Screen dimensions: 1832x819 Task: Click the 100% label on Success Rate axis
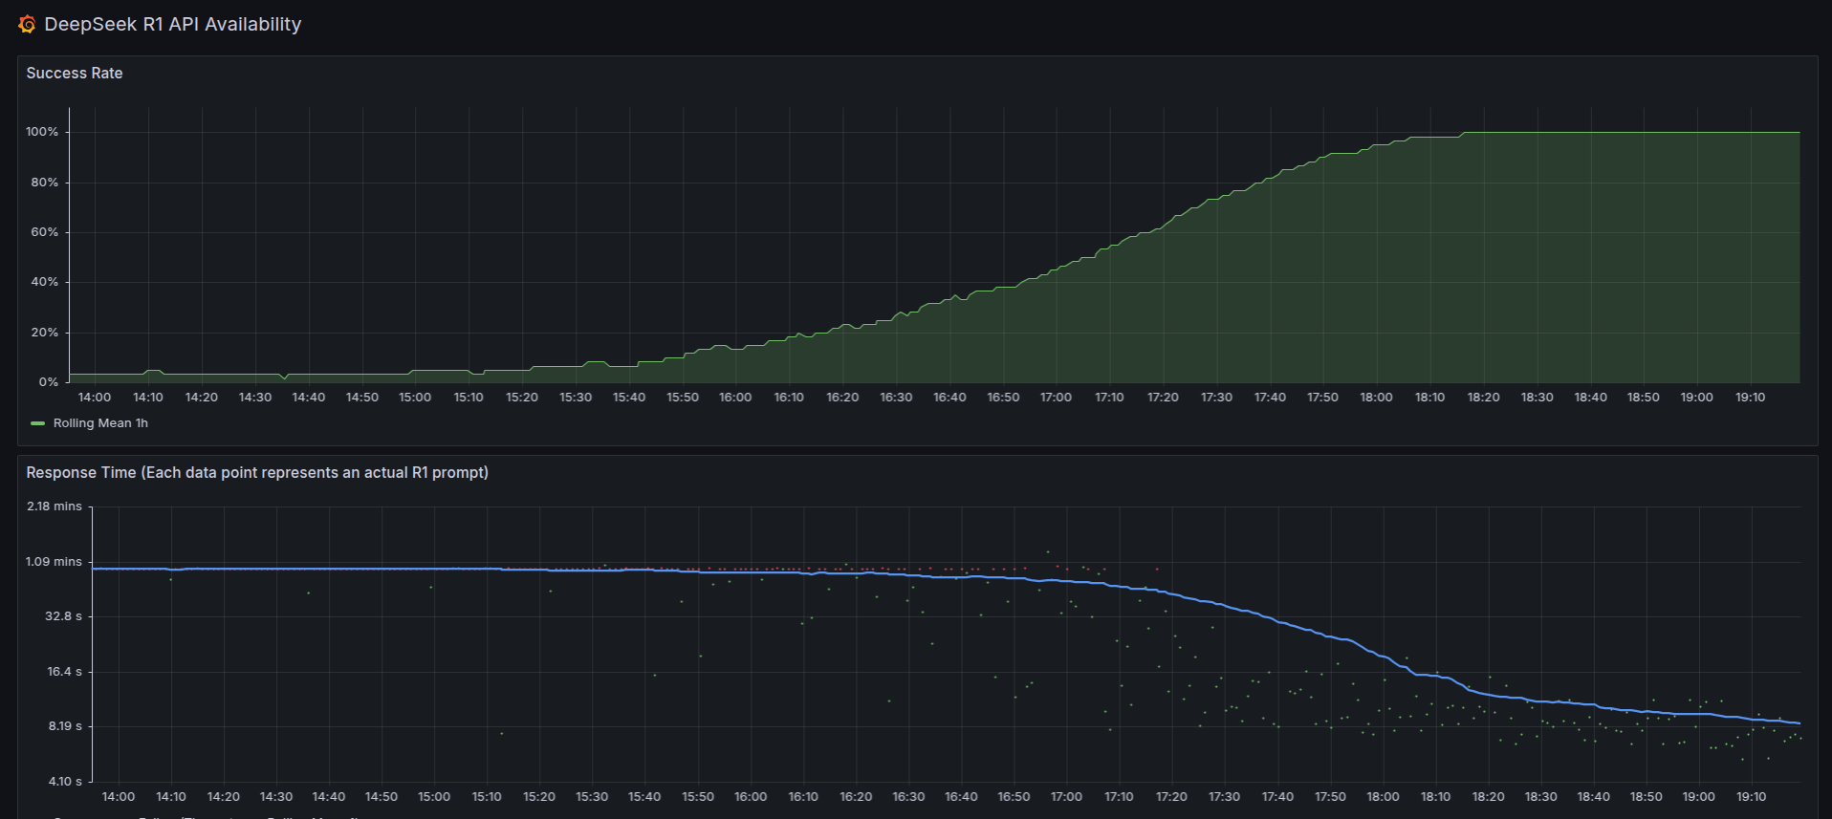point(42,132)
